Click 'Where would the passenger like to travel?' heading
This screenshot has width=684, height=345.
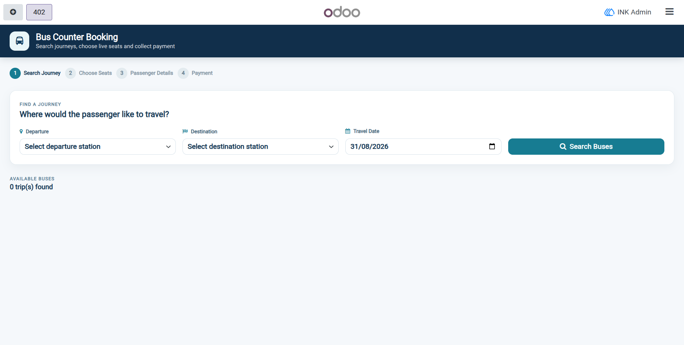94,114
